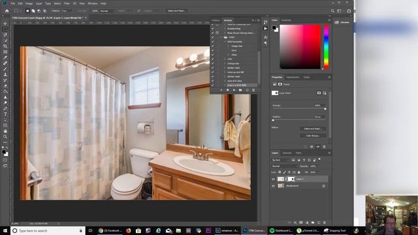
Task: Expand the Gradient Map action
Action: coord(225,29)
